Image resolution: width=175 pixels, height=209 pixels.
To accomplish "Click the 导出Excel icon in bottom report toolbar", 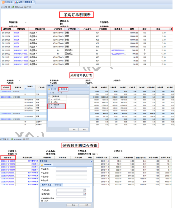I will click(12, 139).
